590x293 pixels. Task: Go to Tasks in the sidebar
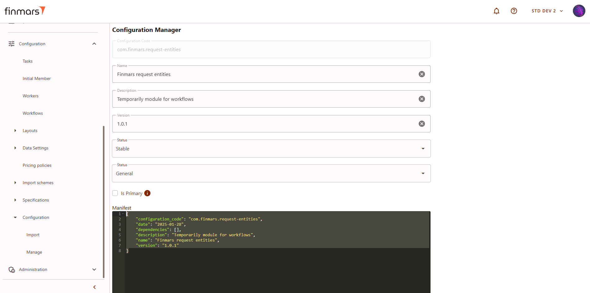(28, 61)
